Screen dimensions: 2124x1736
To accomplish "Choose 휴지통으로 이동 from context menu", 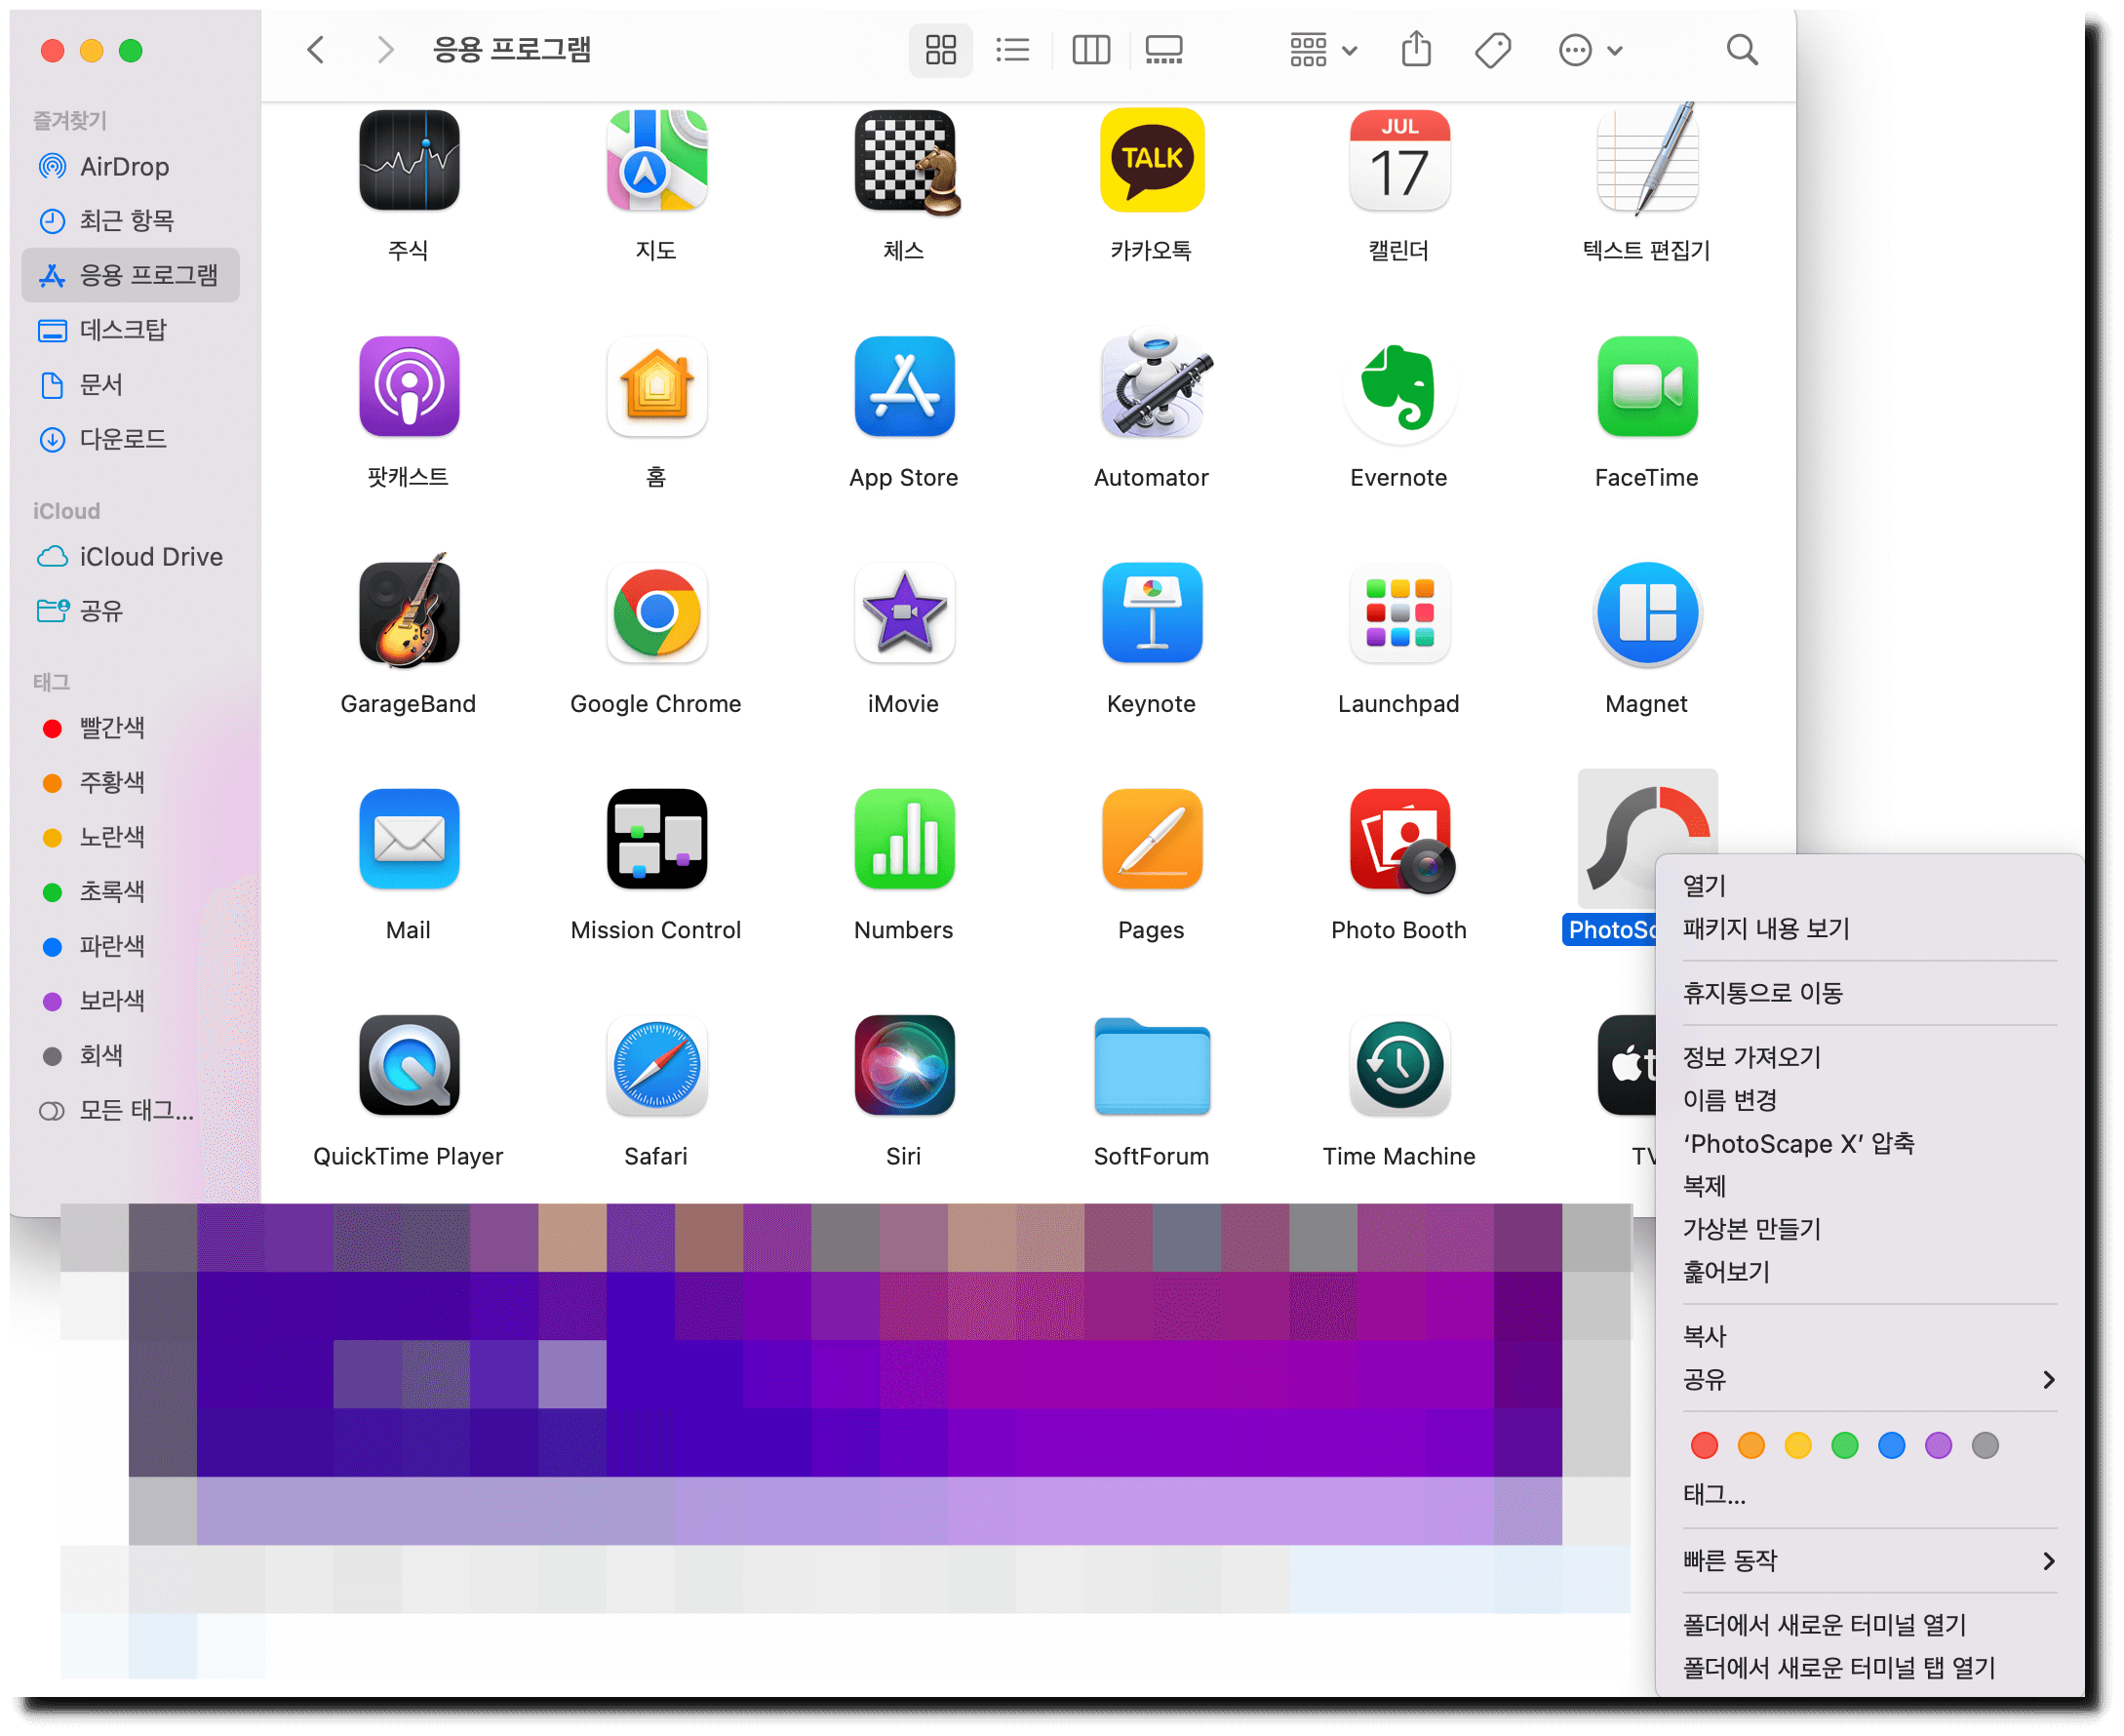I will coord(1762,993).
